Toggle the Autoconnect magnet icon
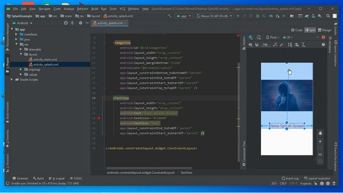This screenshot has height=193, width=343. coord(257,44)
